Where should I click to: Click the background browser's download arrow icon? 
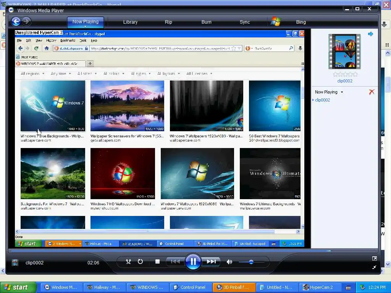384,24
